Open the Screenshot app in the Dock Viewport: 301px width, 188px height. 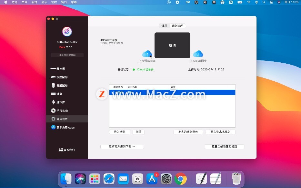coord(138,179)
